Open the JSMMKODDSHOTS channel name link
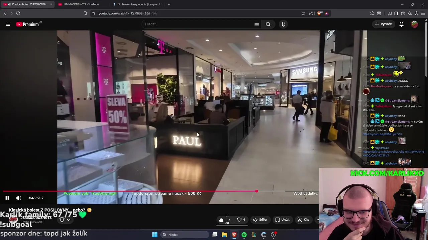428x240 pixels. coord(36,218)
